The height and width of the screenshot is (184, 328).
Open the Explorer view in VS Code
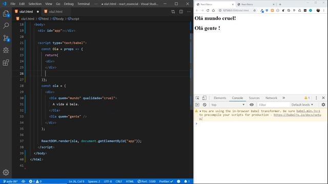pyautogui.click(x=6, y=14)
